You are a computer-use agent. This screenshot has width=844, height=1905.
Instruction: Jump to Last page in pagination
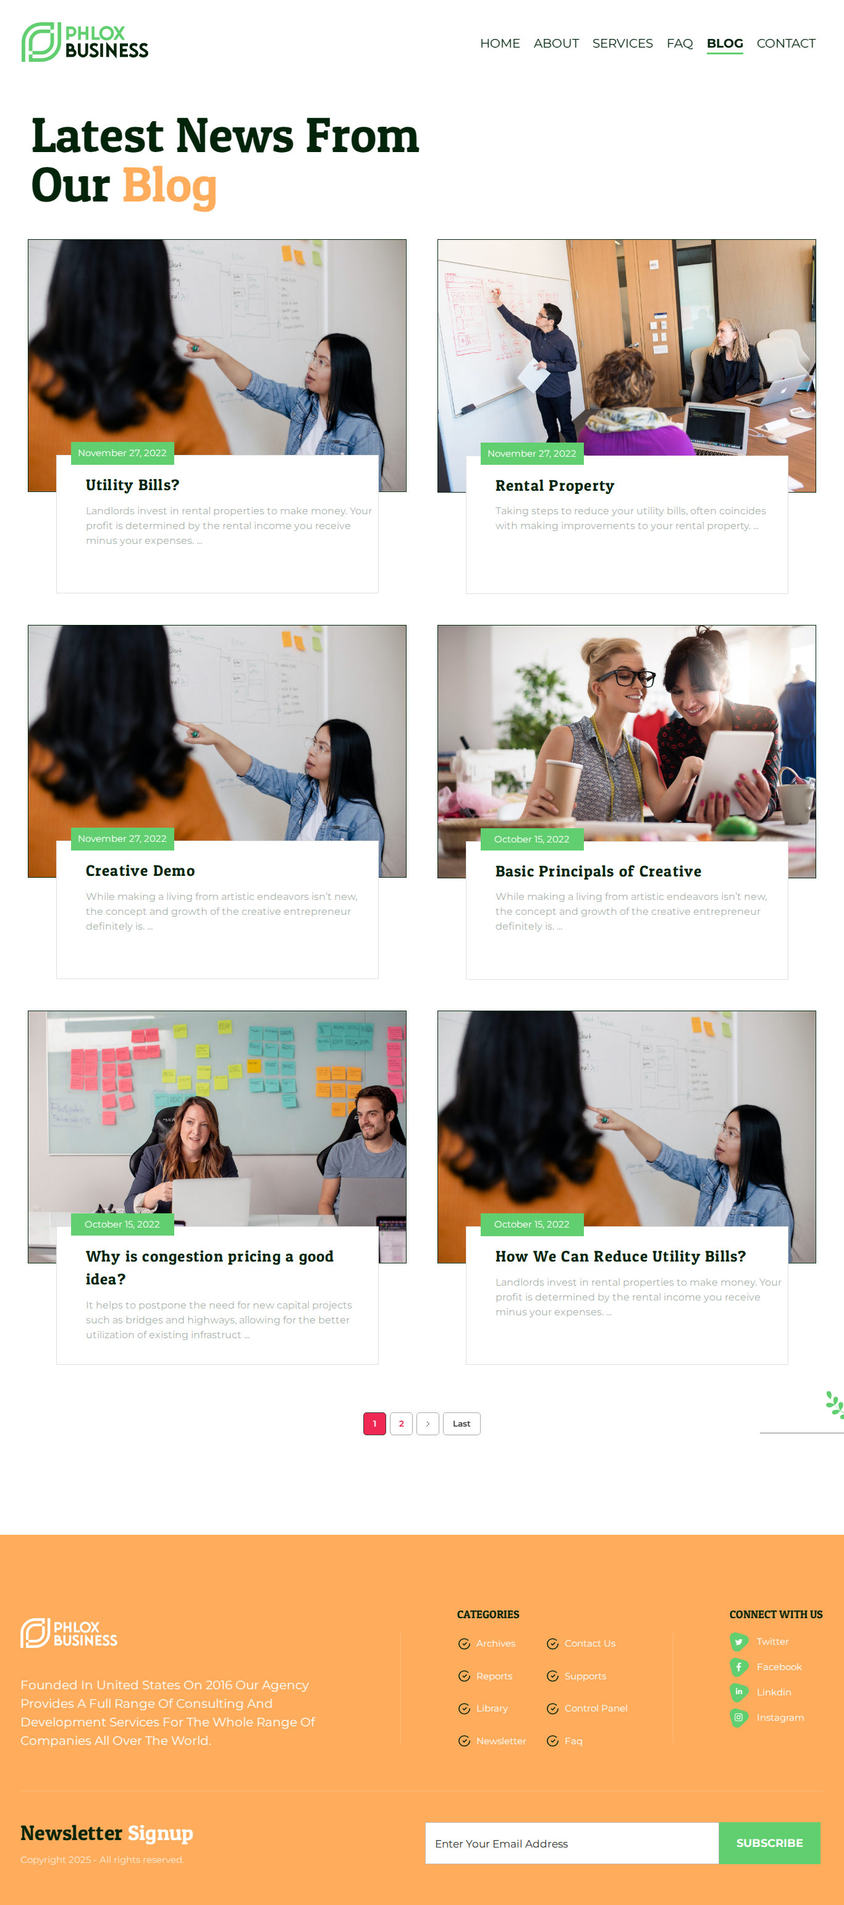click(x=462, y=1424)
